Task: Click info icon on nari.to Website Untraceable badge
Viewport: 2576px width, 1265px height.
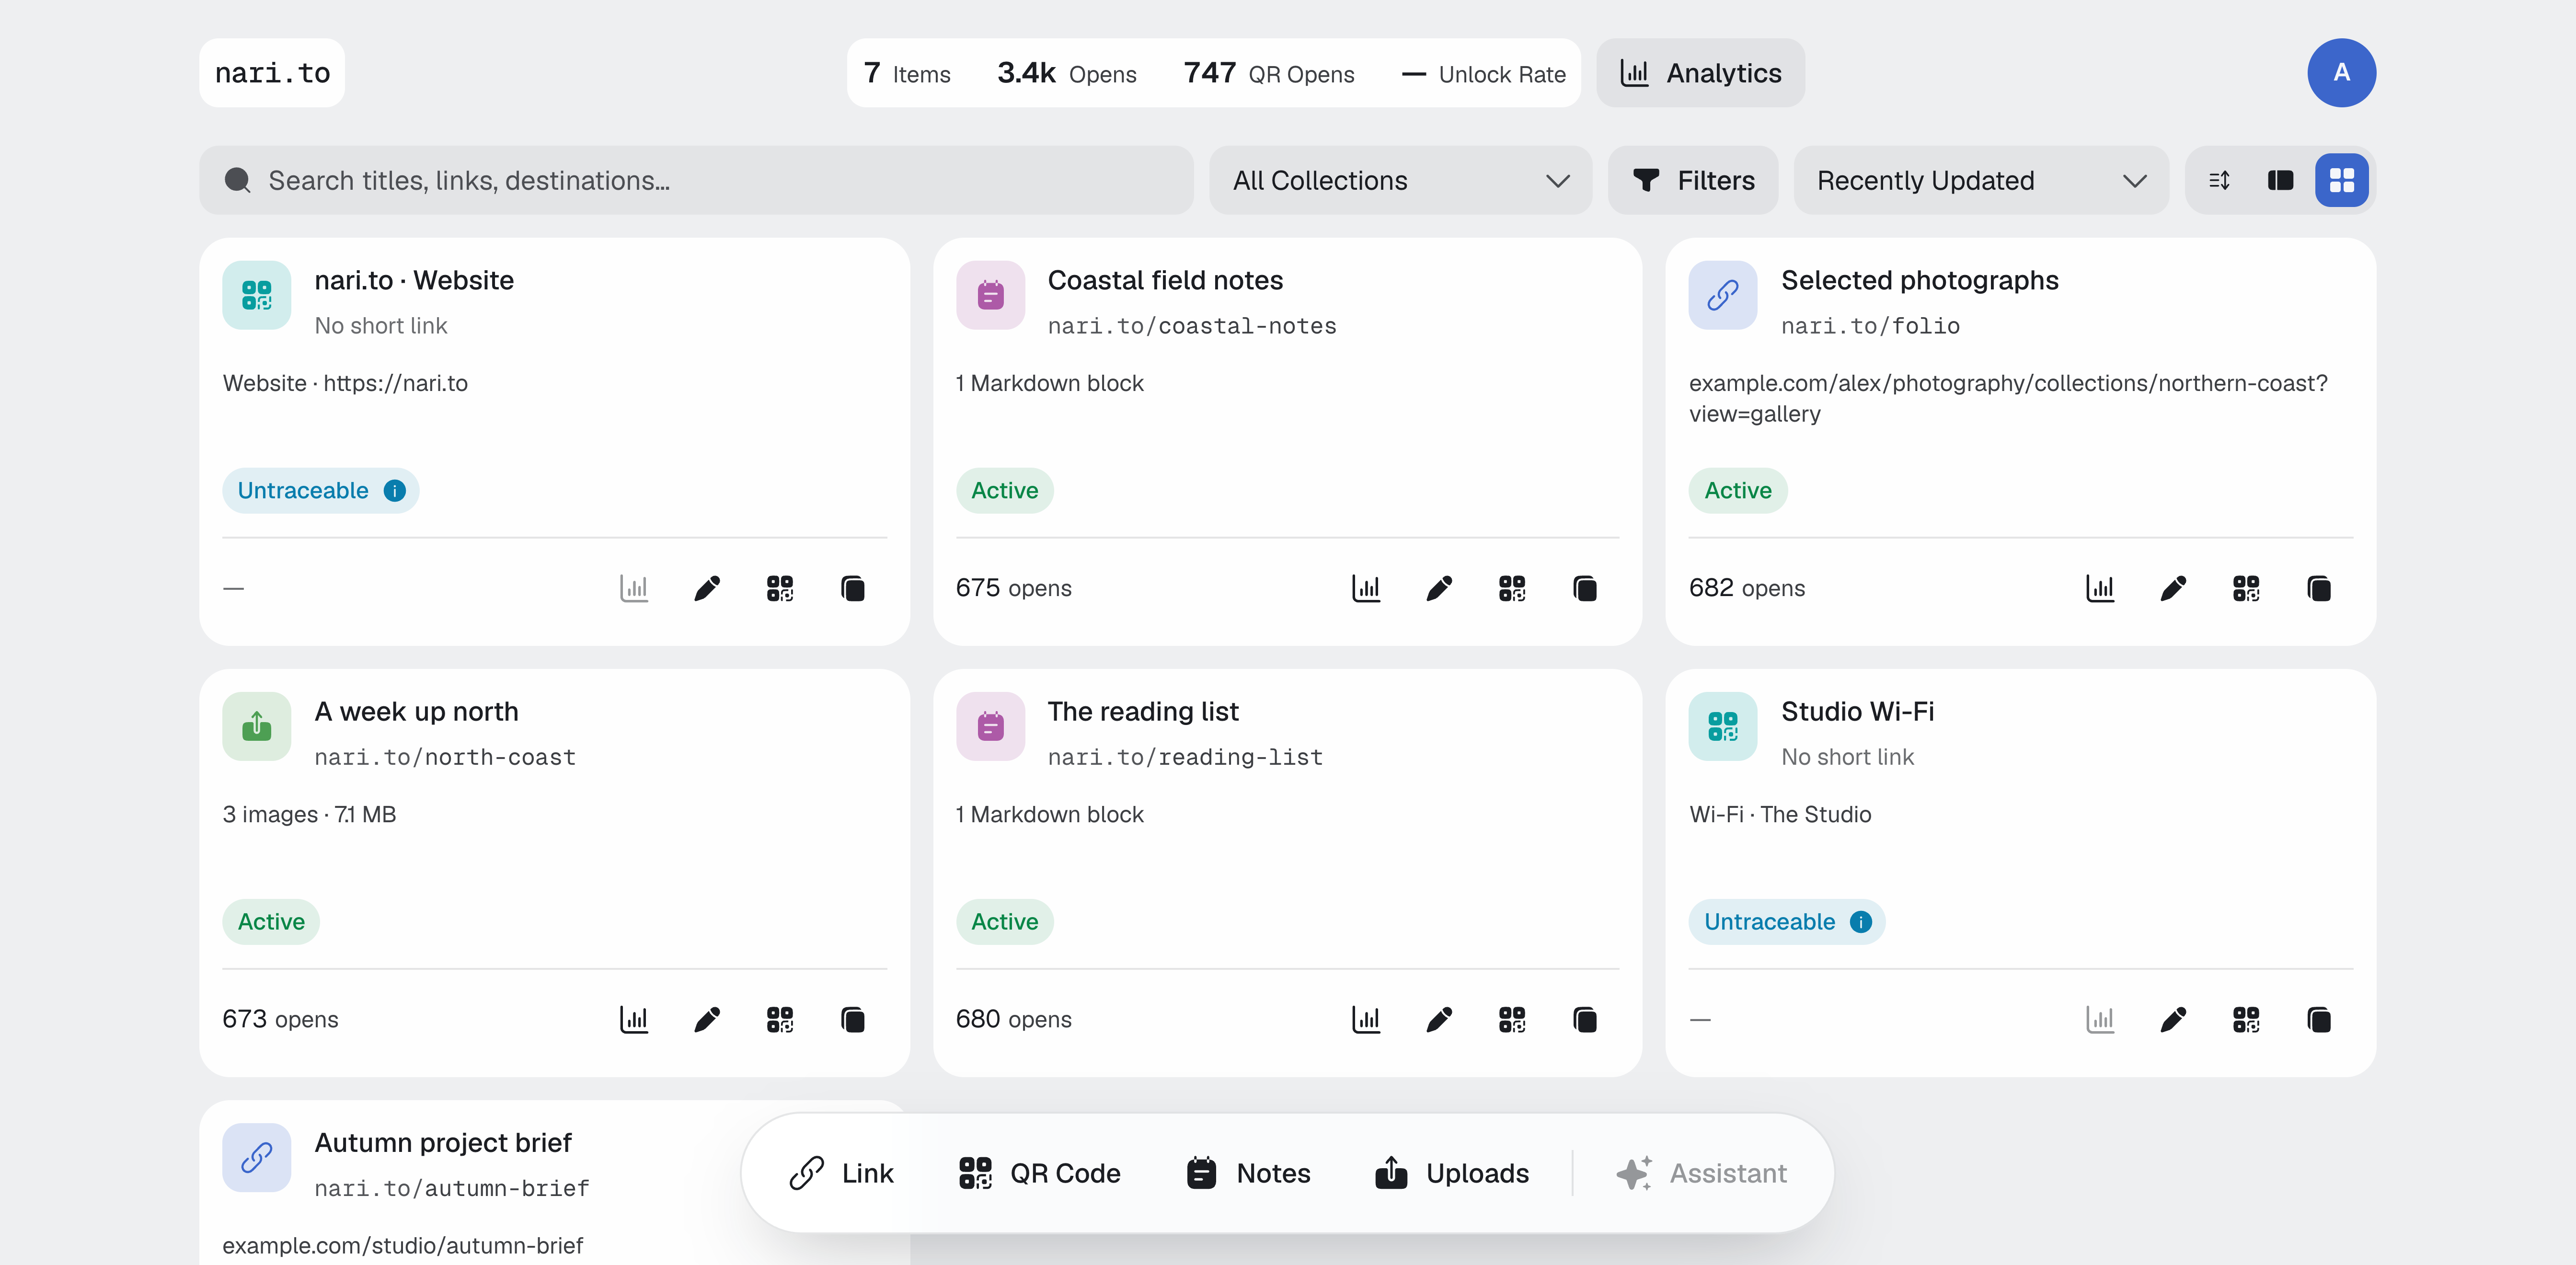Action: 395,491
